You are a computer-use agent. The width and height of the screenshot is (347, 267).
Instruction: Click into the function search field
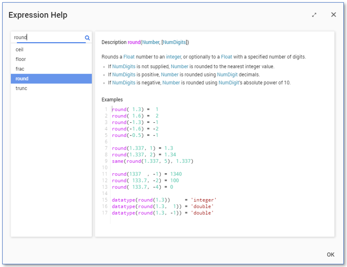tap(48, 38)
